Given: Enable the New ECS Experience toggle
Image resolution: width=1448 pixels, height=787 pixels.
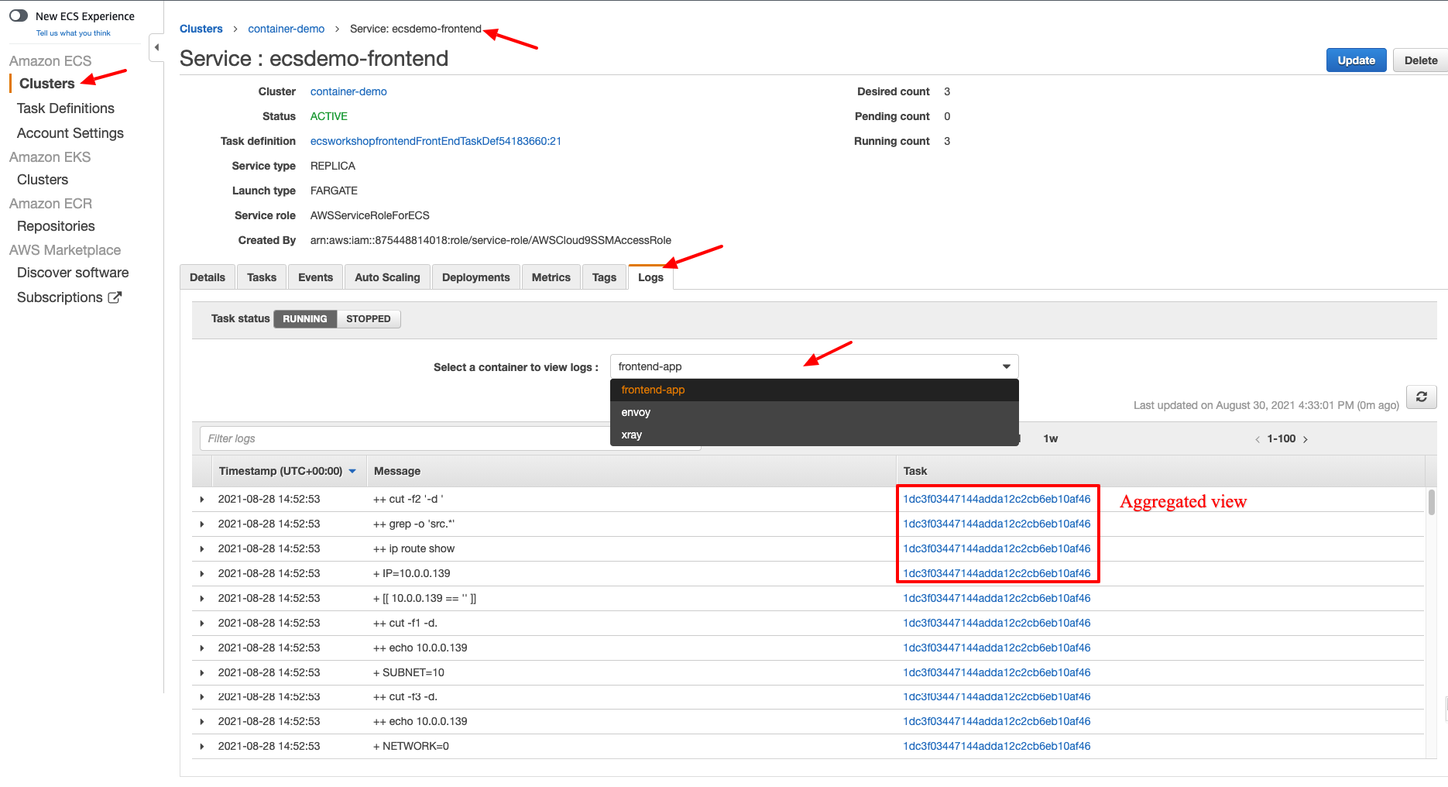Looking at the screenshot, I should [18, 14].
